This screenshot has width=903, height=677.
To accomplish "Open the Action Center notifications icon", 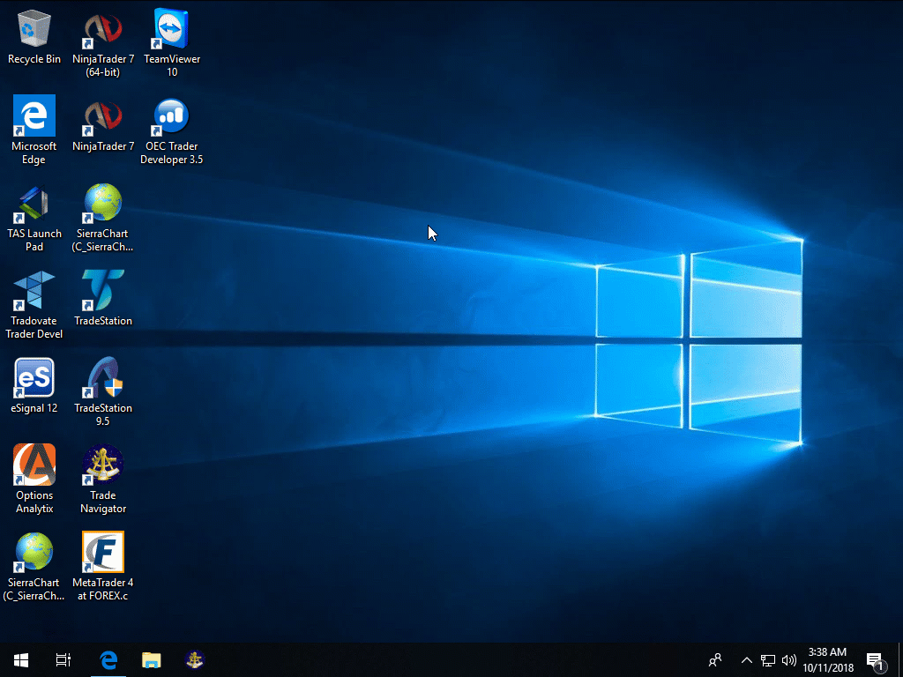I will (876, 661).
